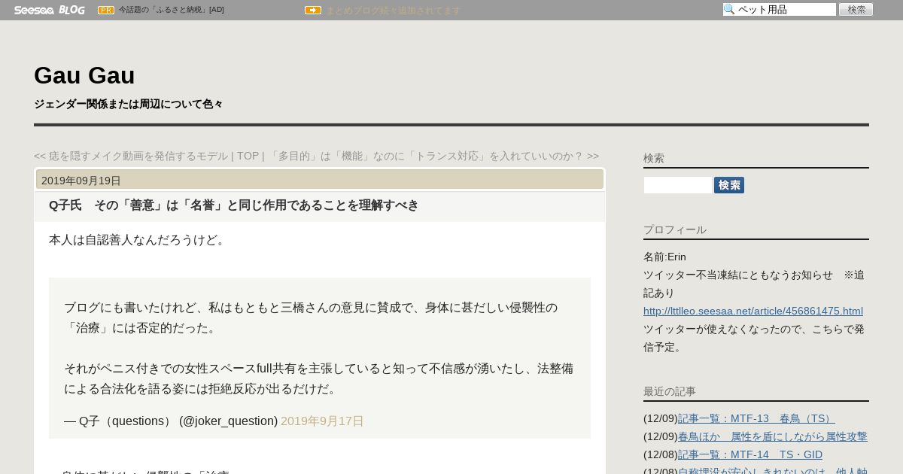Open the lttlleo.seesaa.net article link

(x=753, y=311)
